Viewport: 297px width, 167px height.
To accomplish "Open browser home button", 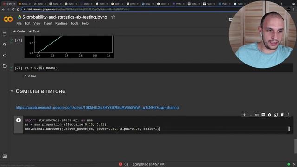I will coord(18,9).
